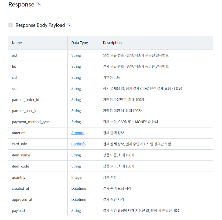Click the description '결제 승인 시각'
The width and height of the screenshot is (222, 220).
click(x=113, y=199)
